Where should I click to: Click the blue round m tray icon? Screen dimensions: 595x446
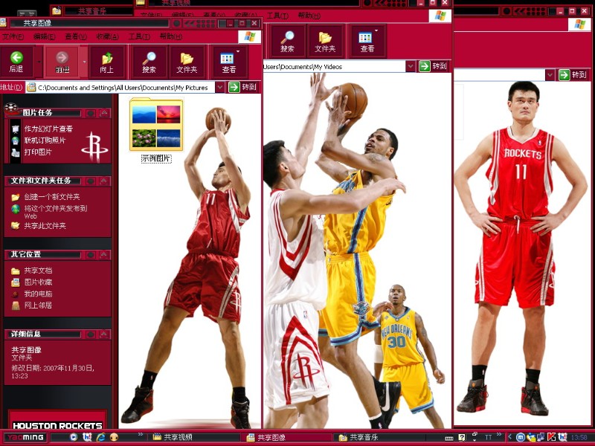(521, 437)
